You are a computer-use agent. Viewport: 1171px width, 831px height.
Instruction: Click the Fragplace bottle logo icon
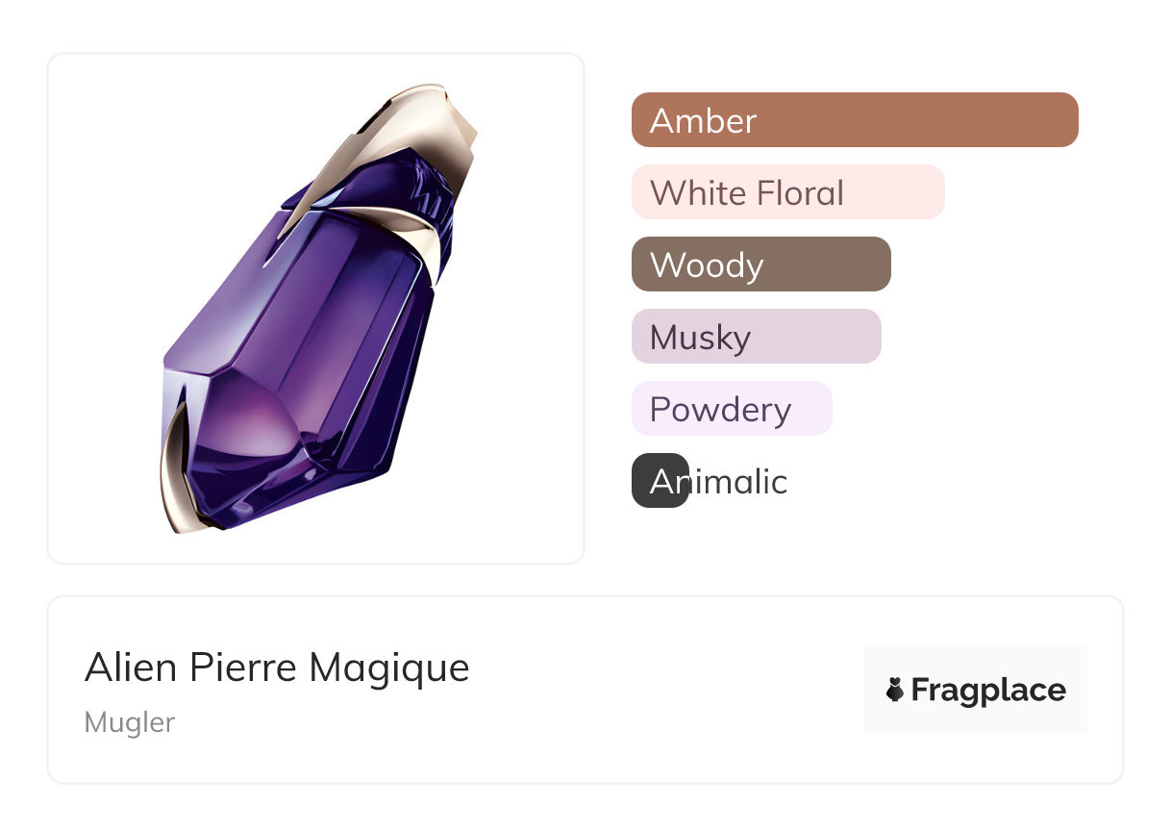click(x=895, y=690)
